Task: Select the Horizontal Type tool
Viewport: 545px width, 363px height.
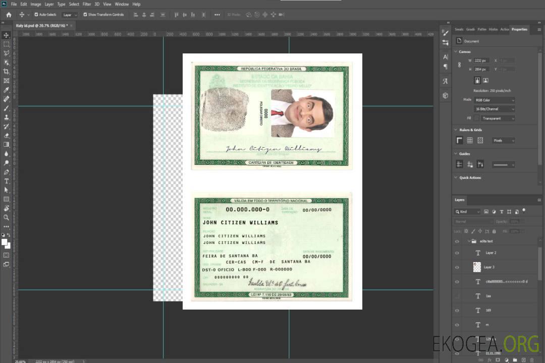Action: tap(6, 181)
